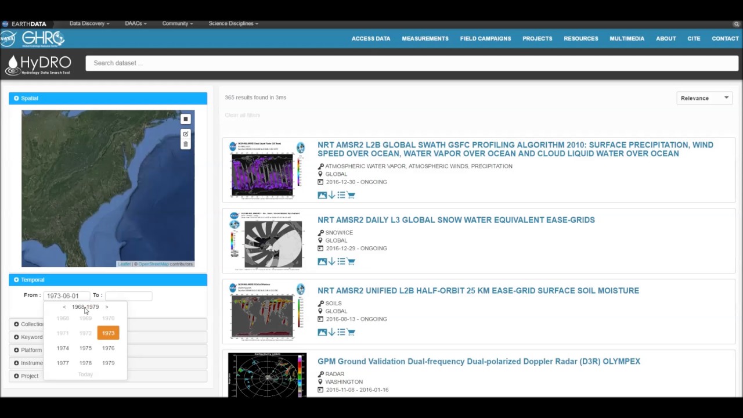This screenshot has height=418, width=743.
Task: Go to next decade in year picker
Action: point(107,307)
